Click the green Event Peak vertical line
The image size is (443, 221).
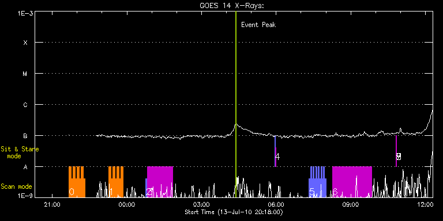(235, 104)
